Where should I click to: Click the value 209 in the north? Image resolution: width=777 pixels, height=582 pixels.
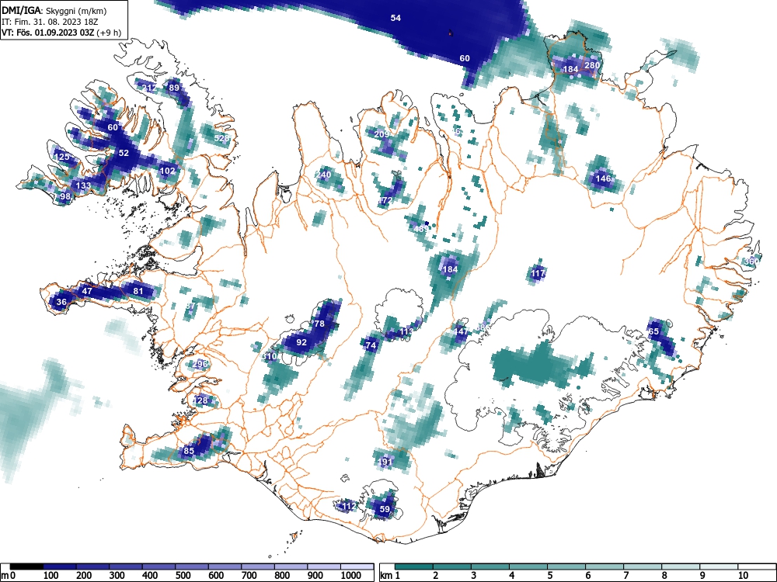tap(382, 134)
